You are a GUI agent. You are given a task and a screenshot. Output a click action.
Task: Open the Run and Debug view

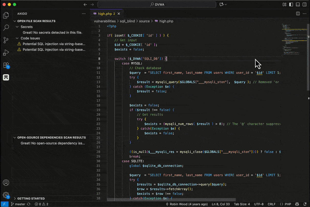[6, 53]
